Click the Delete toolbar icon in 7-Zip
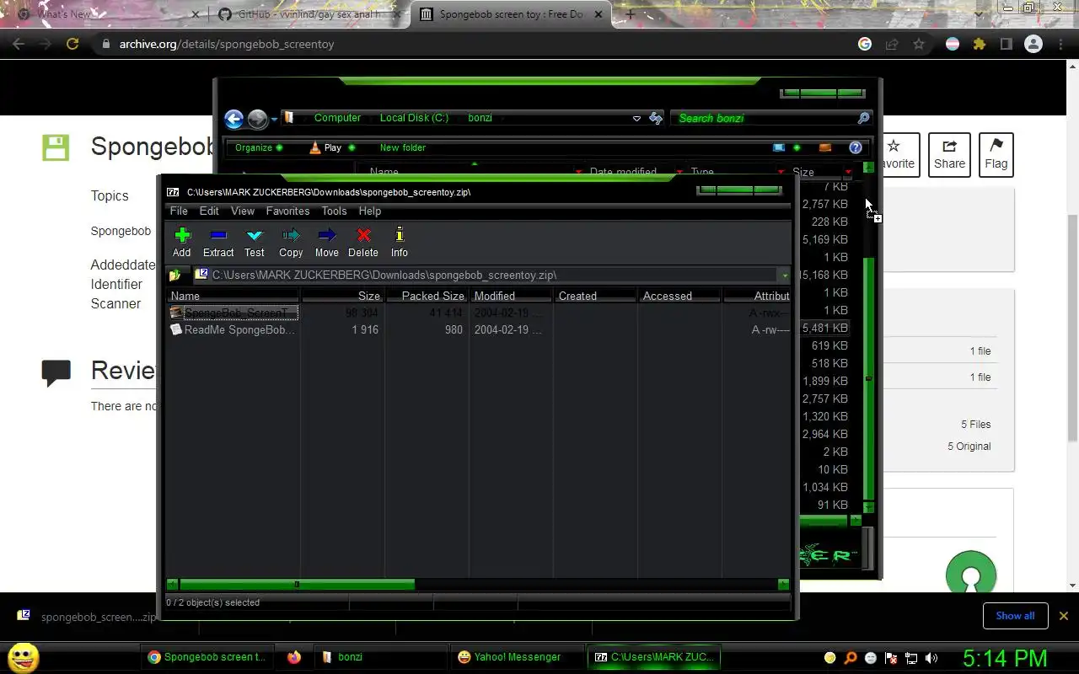The height and width of the screenshot is (674, 1079). 363,242
